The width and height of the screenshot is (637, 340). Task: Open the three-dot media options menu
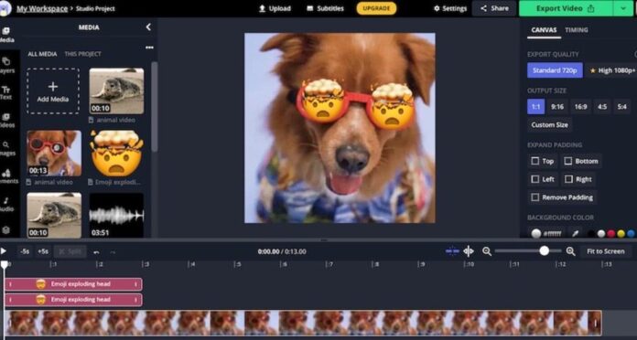pos(149,48)
